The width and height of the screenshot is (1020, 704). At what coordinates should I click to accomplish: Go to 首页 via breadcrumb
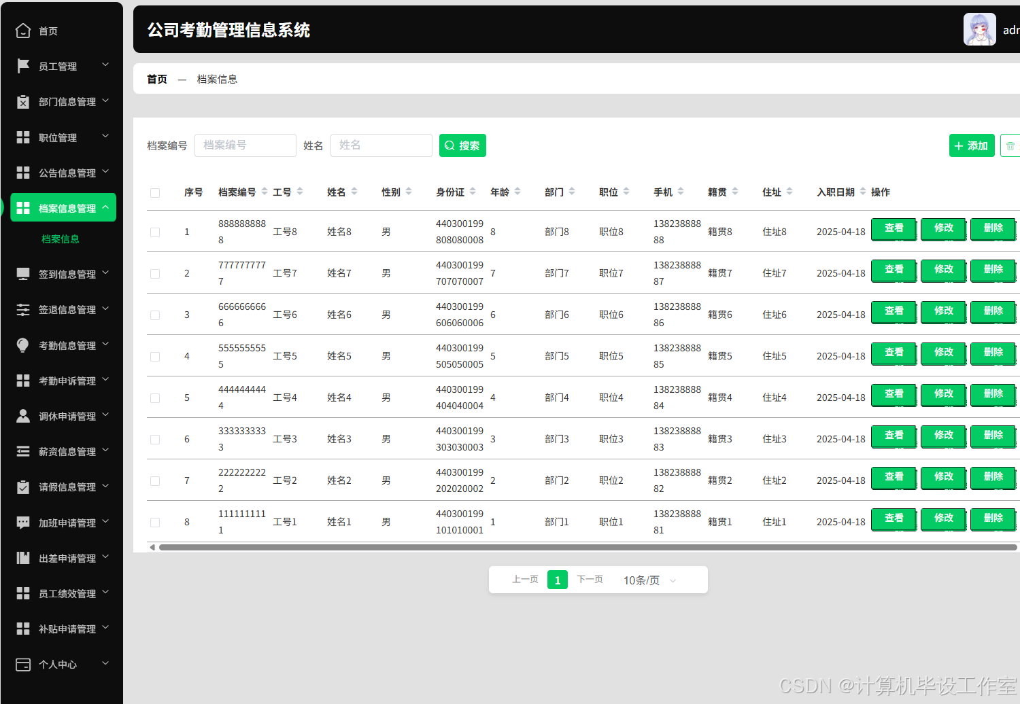[157, 79]
